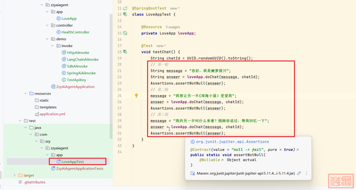This screenshot has width=356, height=190.
Task: Select SpringAiAiInvoke class in tree
Action: (81, 73)
